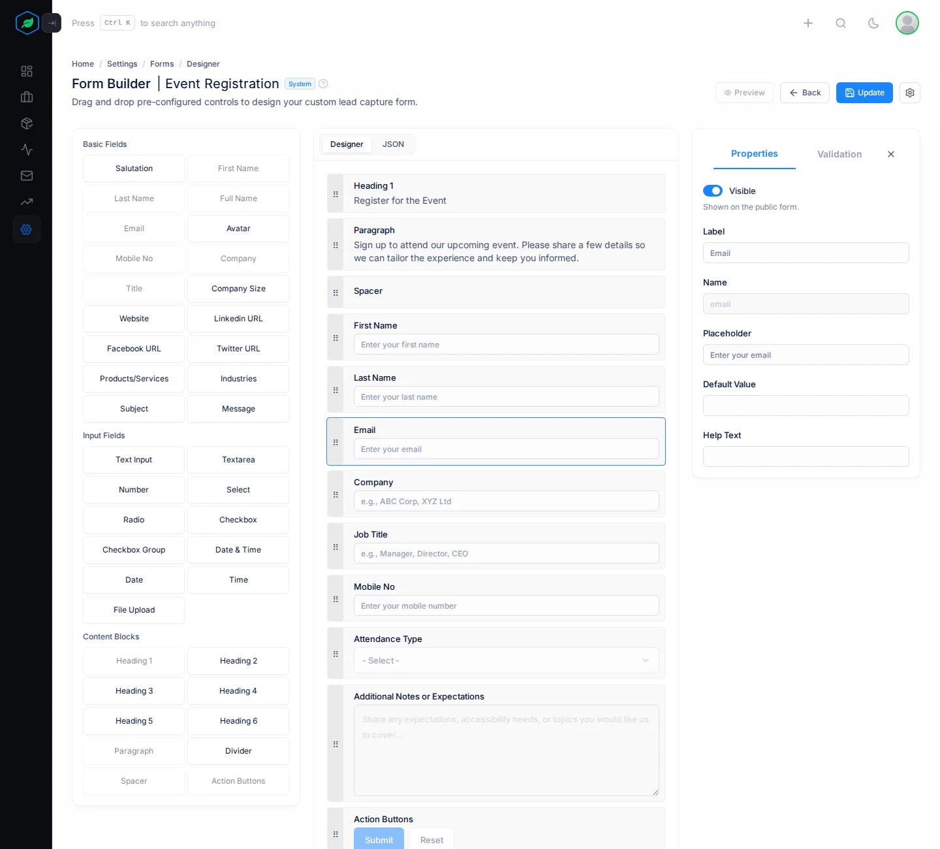Go to Forms breadcrumb link
940x849 pixels.
(x=162, y=64)
